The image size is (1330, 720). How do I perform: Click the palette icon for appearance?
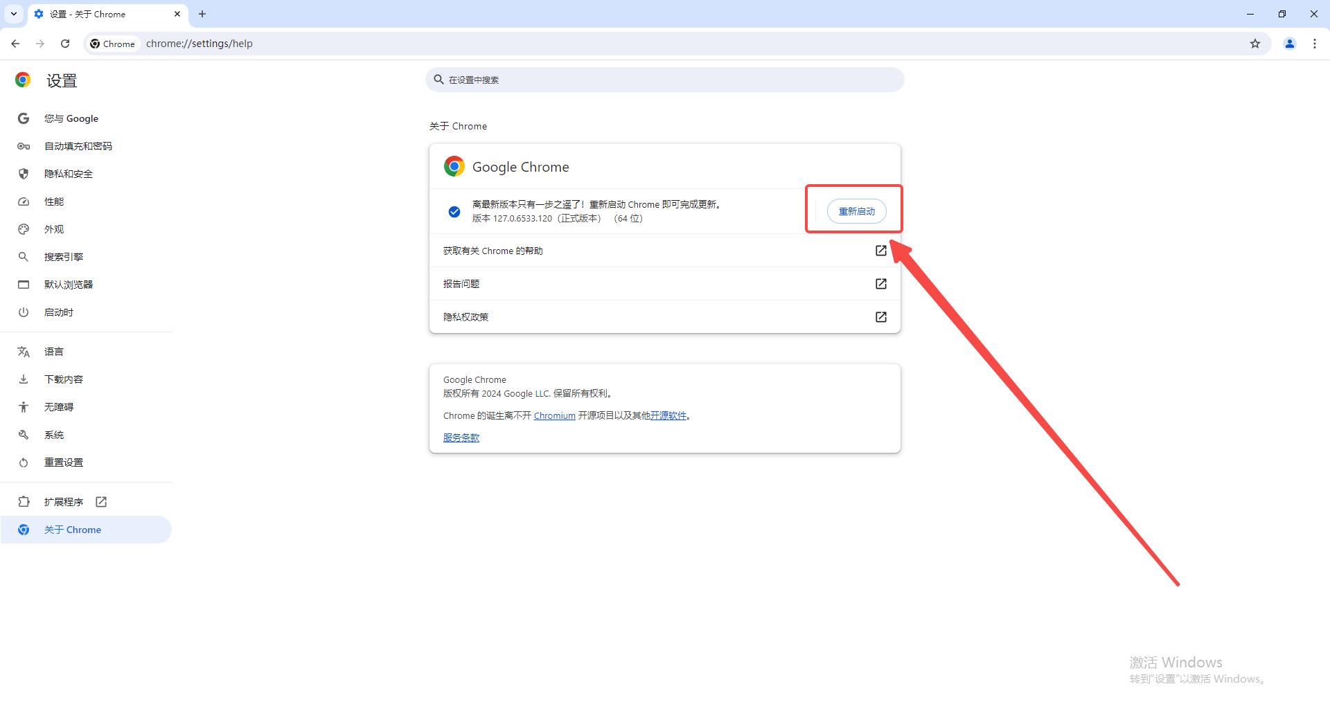tap(24, 229)
